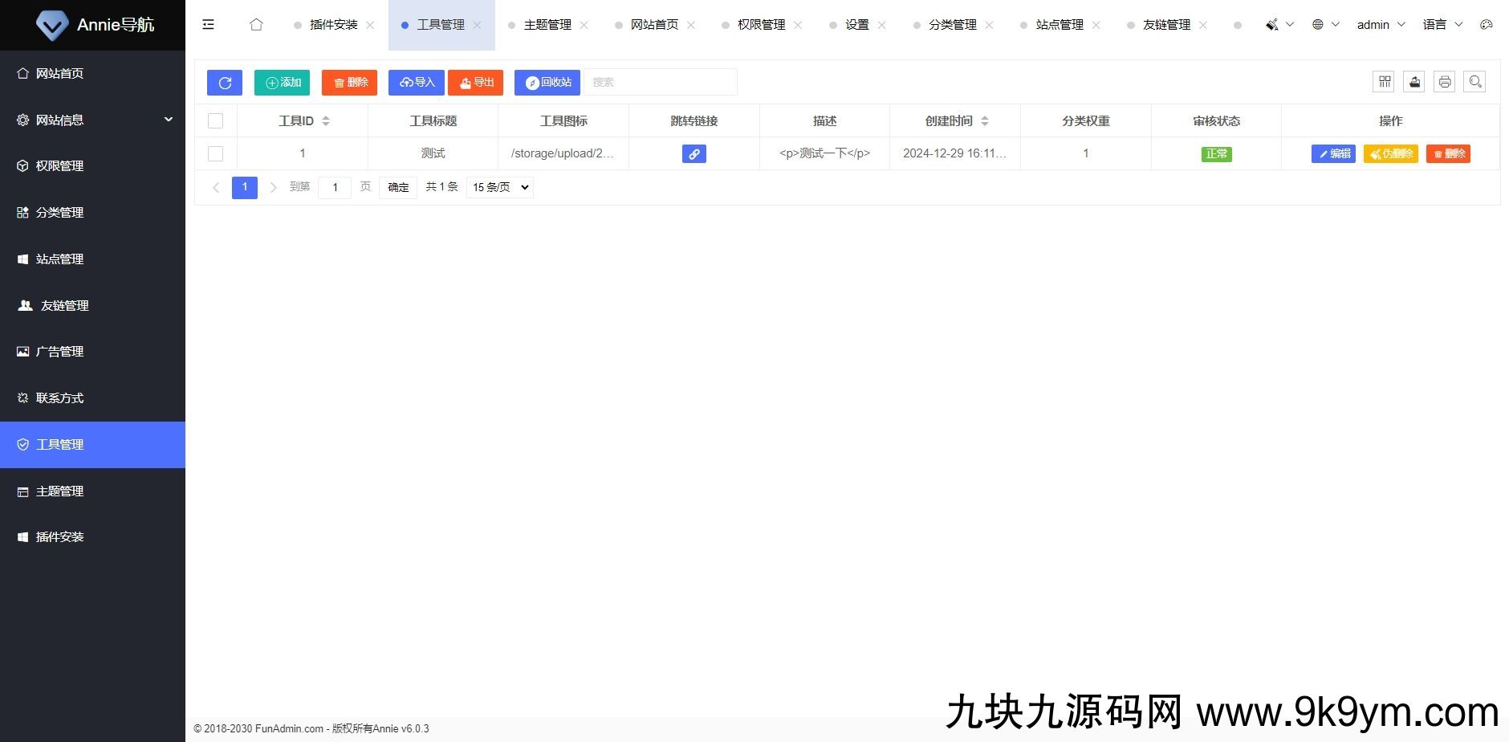Close the 友链管理 tab
This screenshot has width=1509, height=742.
(x=1203, y=25)
